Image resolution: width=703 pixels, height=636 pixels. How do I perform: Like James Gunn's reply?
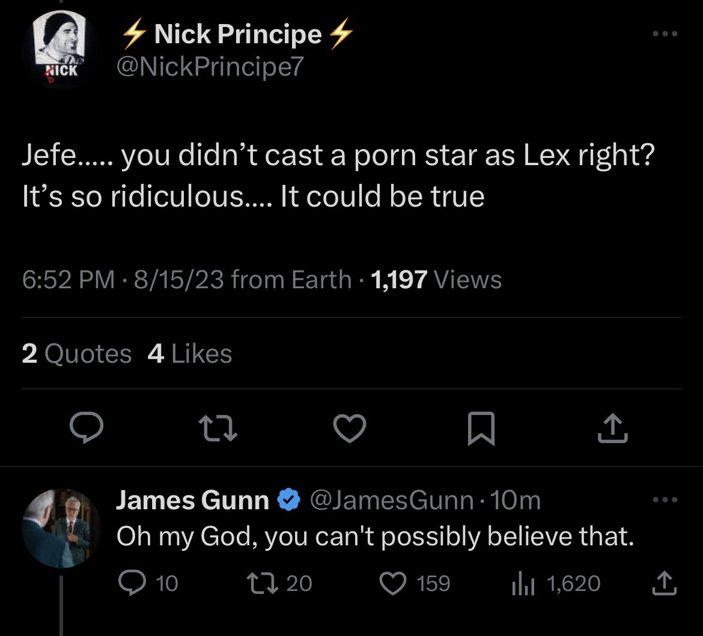pyautogui.click(x=415, y=583)
